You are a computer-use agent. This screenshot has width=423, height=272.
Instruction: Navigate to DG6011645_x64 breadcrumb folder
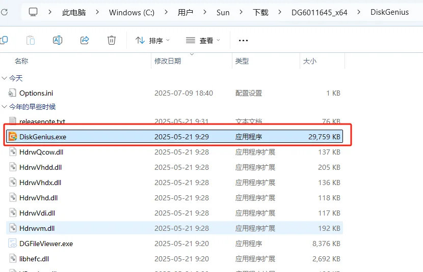(x=319, y=12)
